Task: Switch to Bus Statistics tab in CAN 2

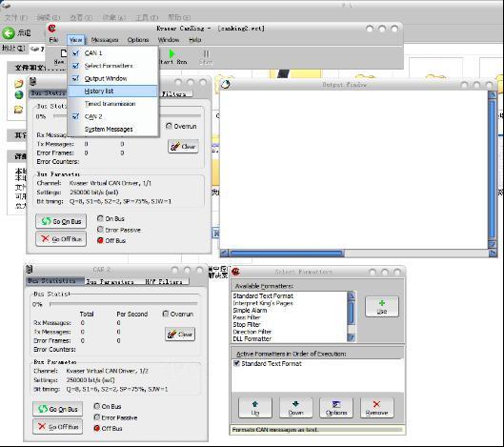Action: tap(55, 281)
